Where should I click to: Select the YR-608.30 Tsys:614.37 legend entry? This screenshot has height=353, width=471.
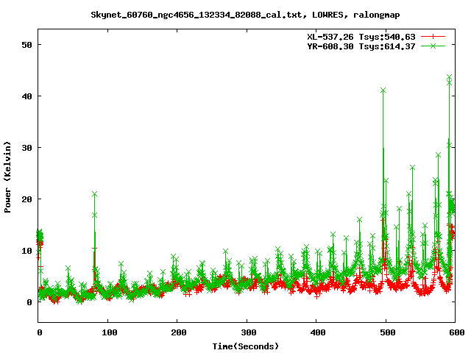tap(361, 46)
